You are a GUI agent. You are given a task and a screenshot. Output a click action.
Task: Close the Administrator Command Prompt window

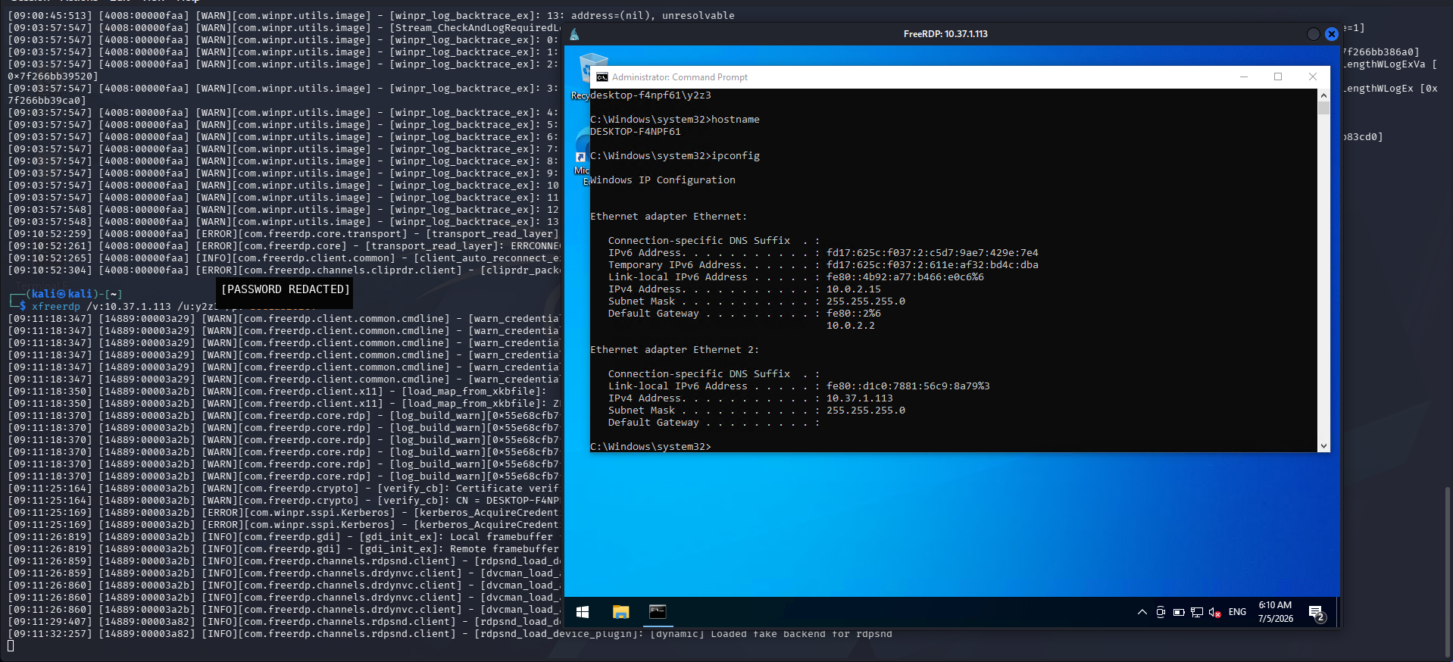(1313, 77)
